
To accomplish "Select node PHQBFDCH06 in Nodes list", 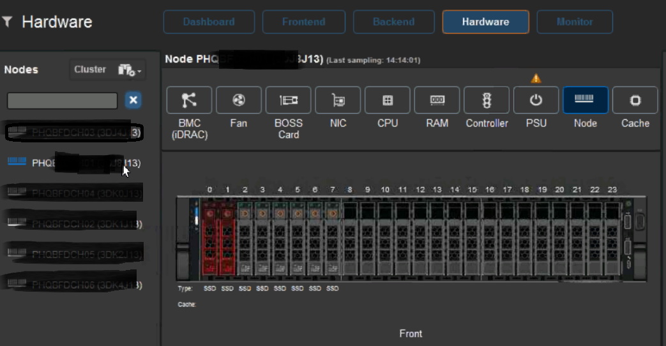I will pyautogui.click(x=74, y=285).
